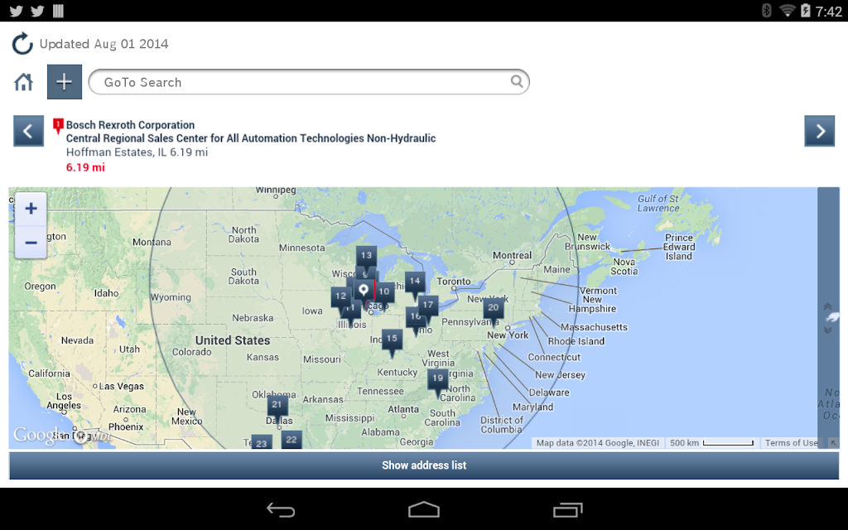This screenshot has height=530, width=848.
Task: Show next location result
Action: (x=819, y=131)
